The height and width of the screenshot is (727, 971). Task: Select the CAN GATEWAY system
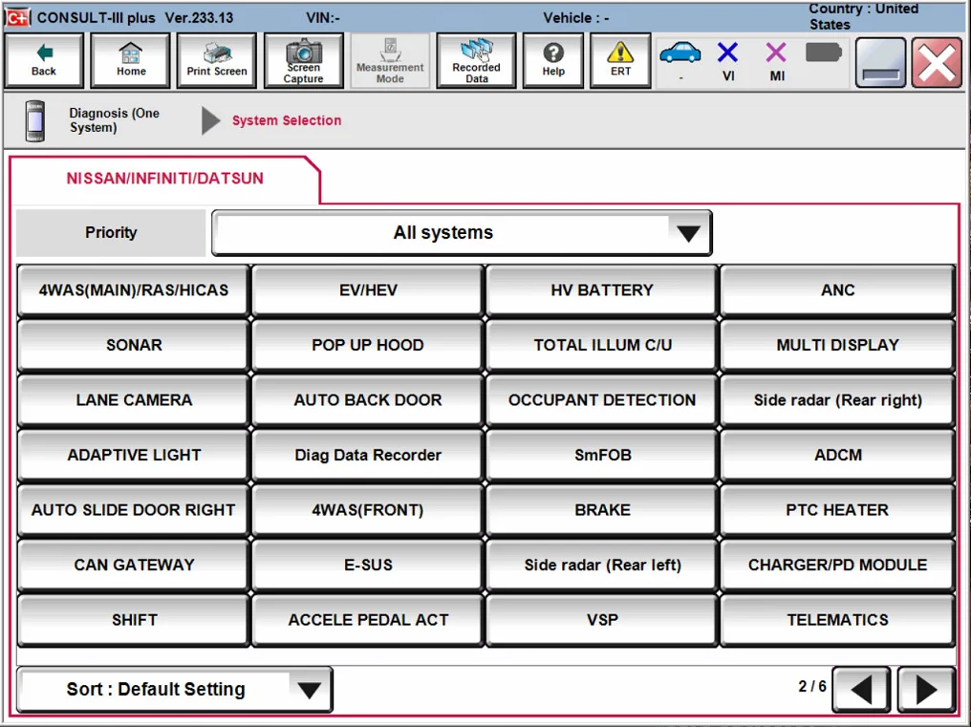coord(132,565)
